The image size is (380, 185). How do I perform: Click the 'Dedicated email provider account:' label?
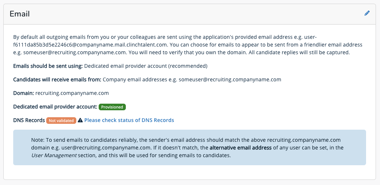55,107
